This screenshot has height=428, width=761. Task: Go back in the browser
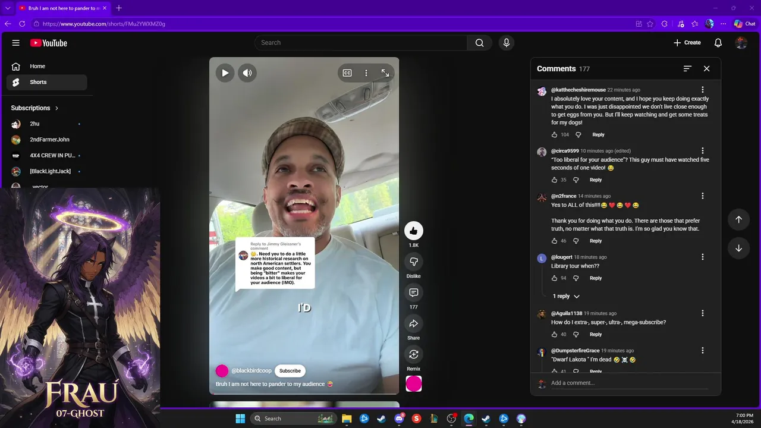pyautogui.click(x=8, y=24)
